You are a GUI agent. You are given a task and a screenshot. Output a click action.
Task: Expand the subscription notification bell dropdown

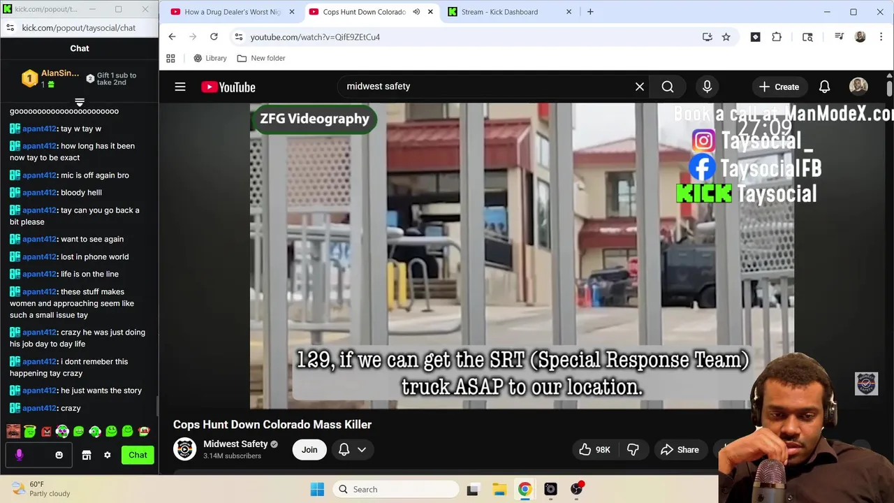tap(352, 450)
